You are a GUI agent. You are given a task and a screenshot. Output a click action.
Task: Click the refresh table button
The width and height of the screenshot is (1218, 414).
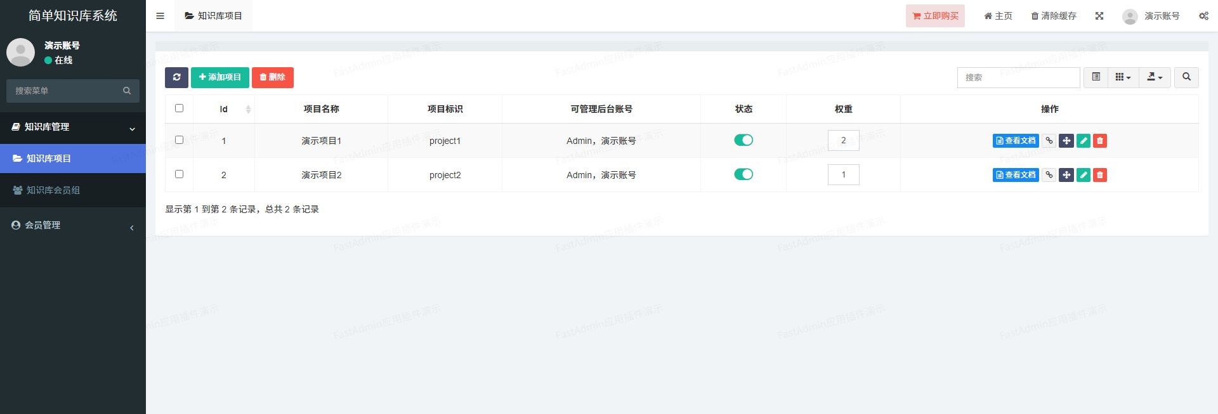coord(176,77)
